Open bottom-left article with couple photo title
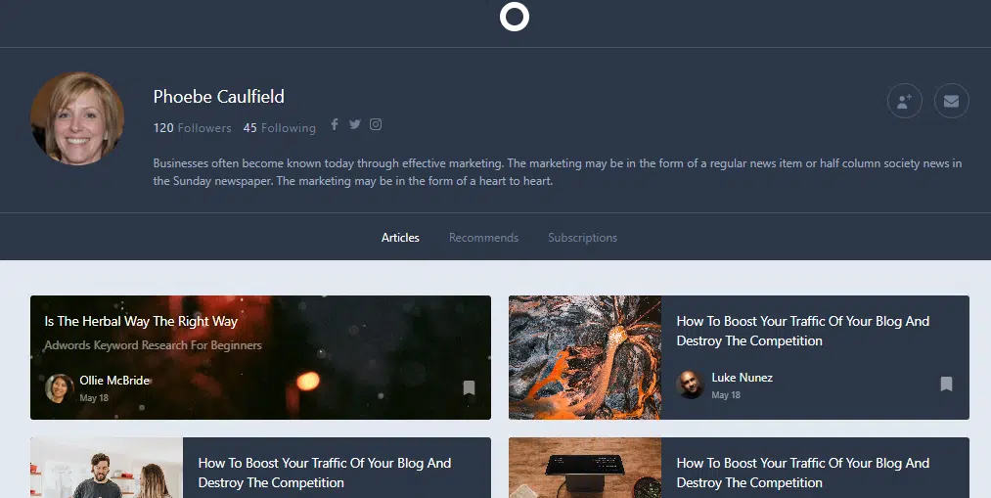The height and width of the screenshot is (498, 991). (x=324, y=473)
